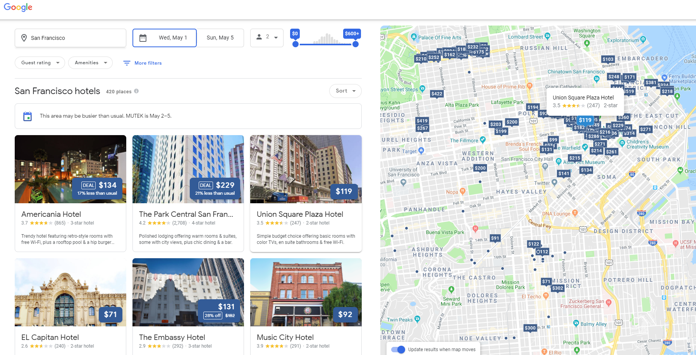
Task: Click the Google logo
Action: (18, 7)
